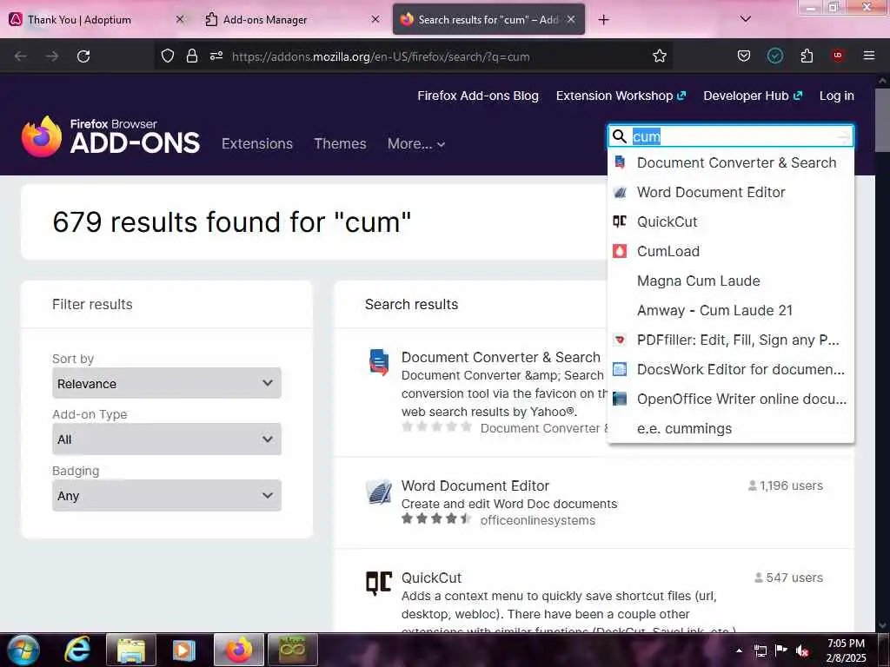The width and height of the screenshot is (890, 667).
Task: Open a new browser tab
Action: (603, 20)
